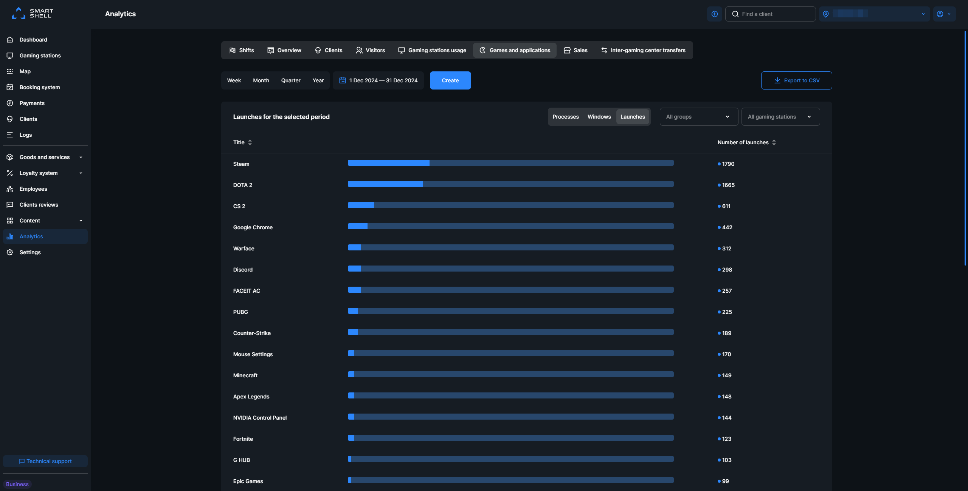Switch view to Windows

click(x=599, y=117)
